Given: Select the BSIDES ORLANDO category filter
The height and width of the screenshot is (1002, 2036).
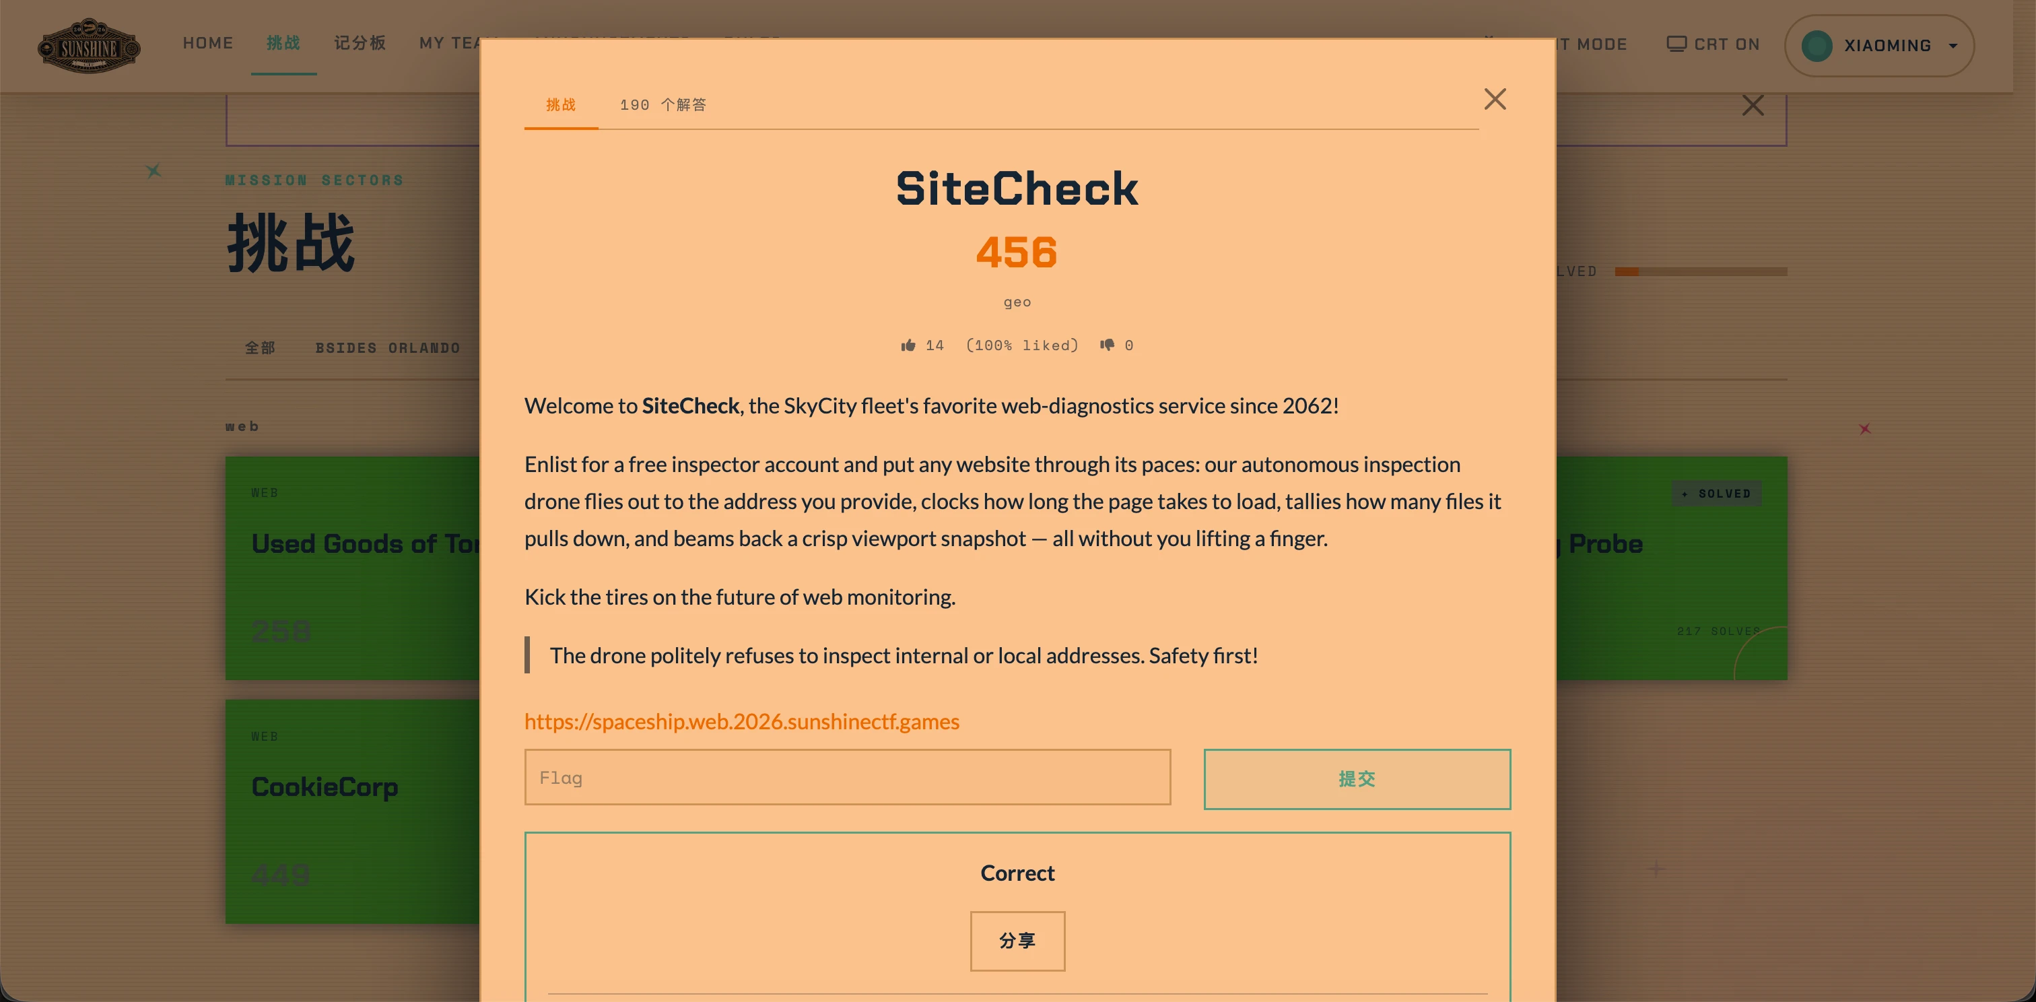Looking at the screenshot, I should pyautogui.click(x=387, y=347).
